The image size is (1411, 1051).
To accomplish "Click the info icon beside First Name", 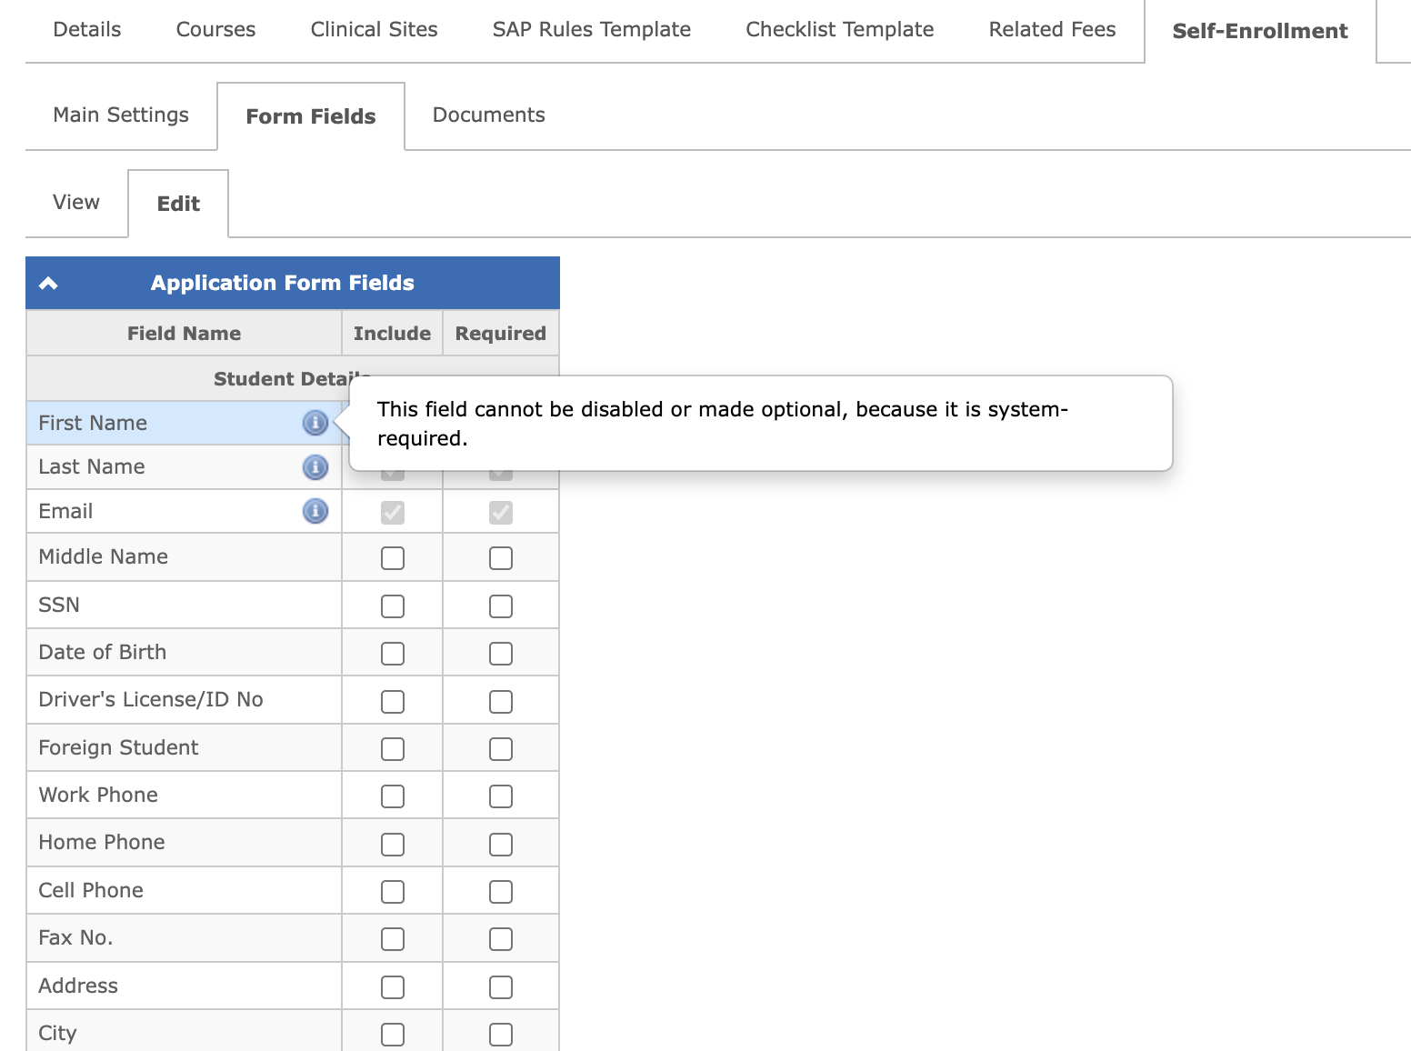I will coord(315,423).
